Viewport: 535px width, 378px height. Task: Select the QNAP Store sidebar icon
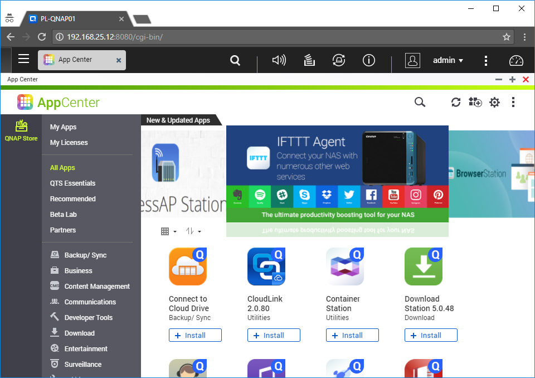pos(21,130)
